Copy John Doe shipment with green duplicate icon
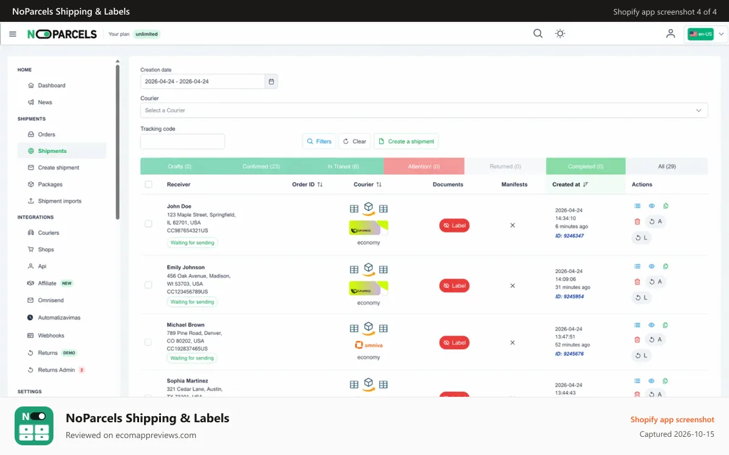The height and width of the screenshot is (455, 729). [666, 206]
